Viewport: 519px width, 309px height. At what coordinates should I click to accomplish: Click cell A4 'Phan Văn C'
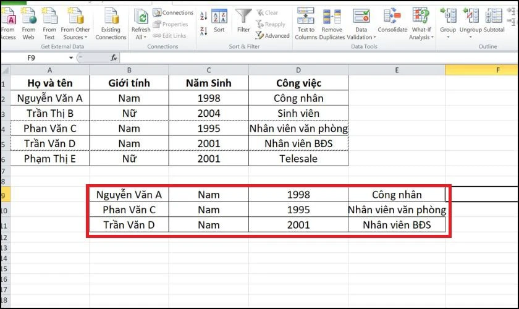point(49,128)
